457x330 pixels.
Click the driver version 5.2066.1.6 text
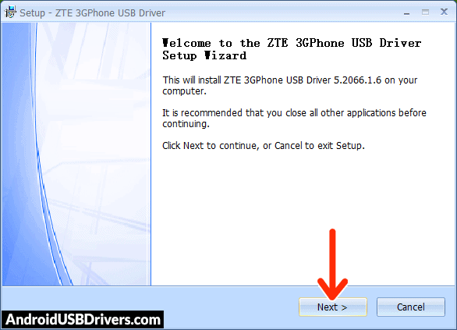[357, 80]
